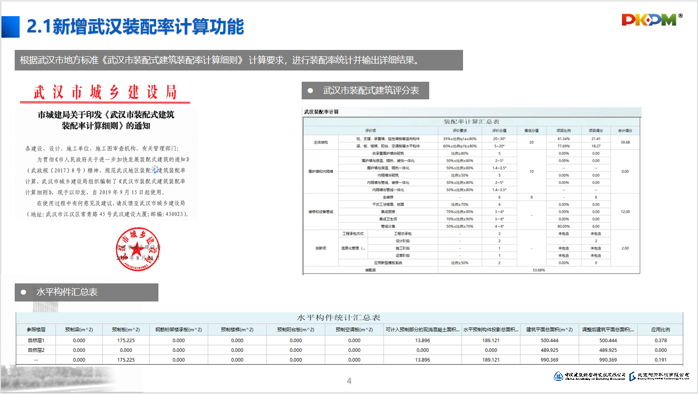Click the 装配率计算汇总表 table heading
The width and height of the screenshot is (698, 394).
click(x=472, y=121)
